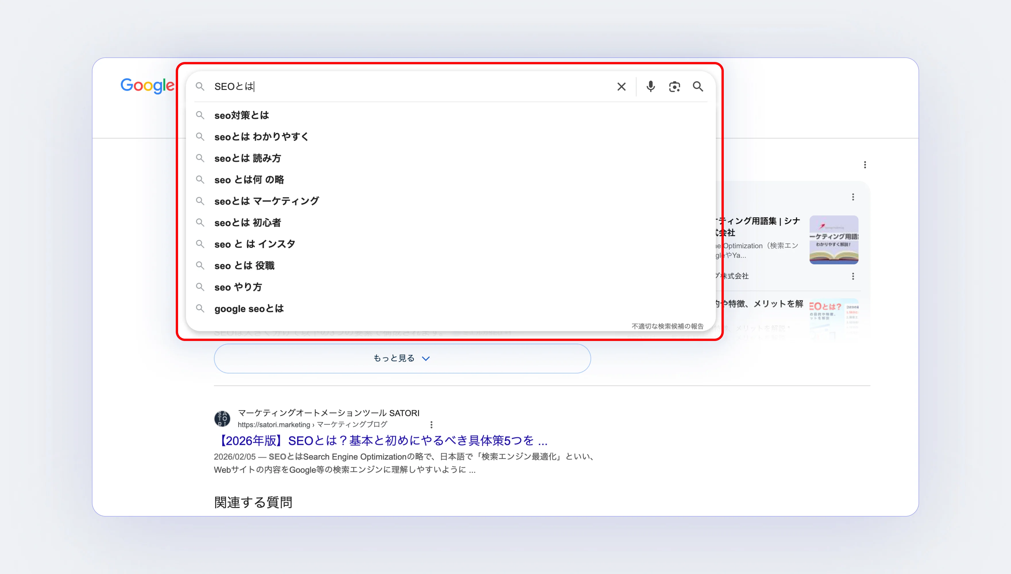
Task: Select suggestion "seoとは 読み方"
Action: pos(450,158)
